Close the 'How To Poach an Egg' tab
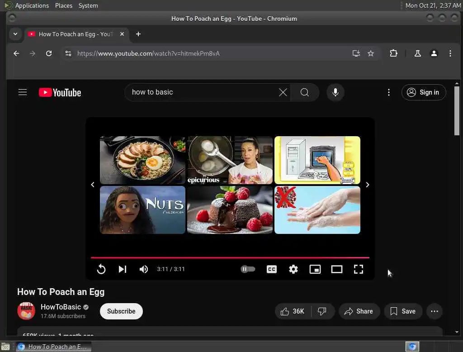 pos(122,34)
